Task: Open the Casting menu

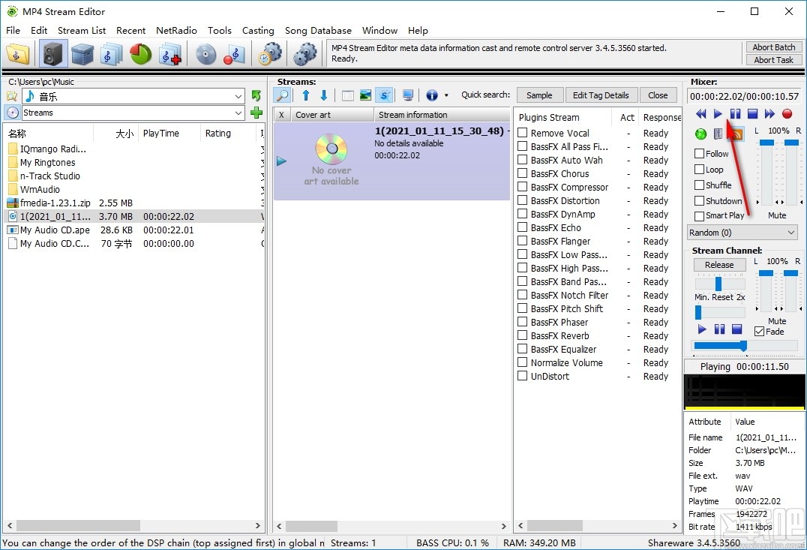Action: 258,31
